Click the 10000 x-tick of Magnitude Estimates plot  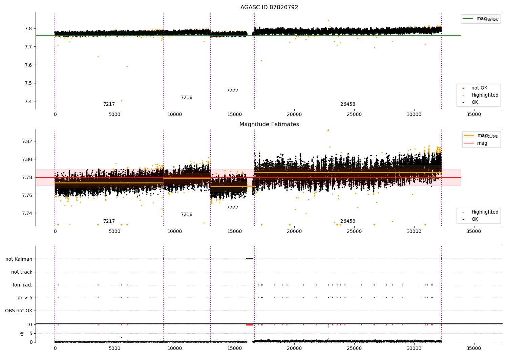(175, 231)
